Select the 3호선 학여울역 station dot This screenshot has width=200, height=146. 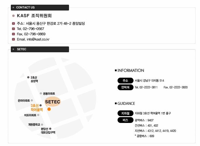[41, 105]
